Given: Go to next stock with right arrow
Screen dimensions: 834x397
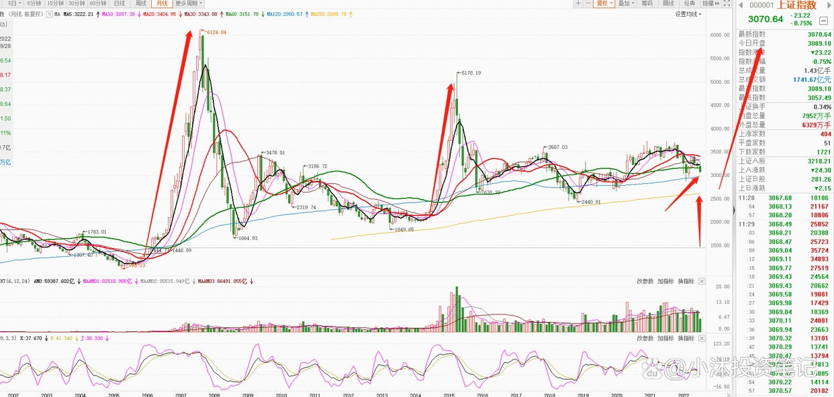Looking at the screenshot, I should [x=829, y=5].
